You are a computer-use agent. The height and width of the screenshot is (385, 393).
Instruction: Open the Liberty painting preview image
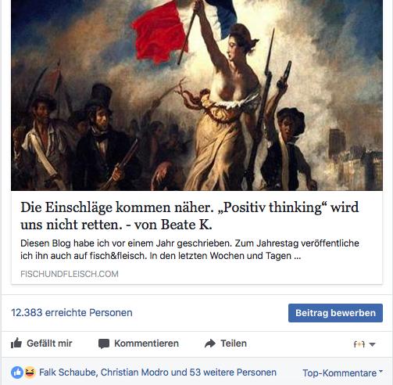click(x=197, y=95)
